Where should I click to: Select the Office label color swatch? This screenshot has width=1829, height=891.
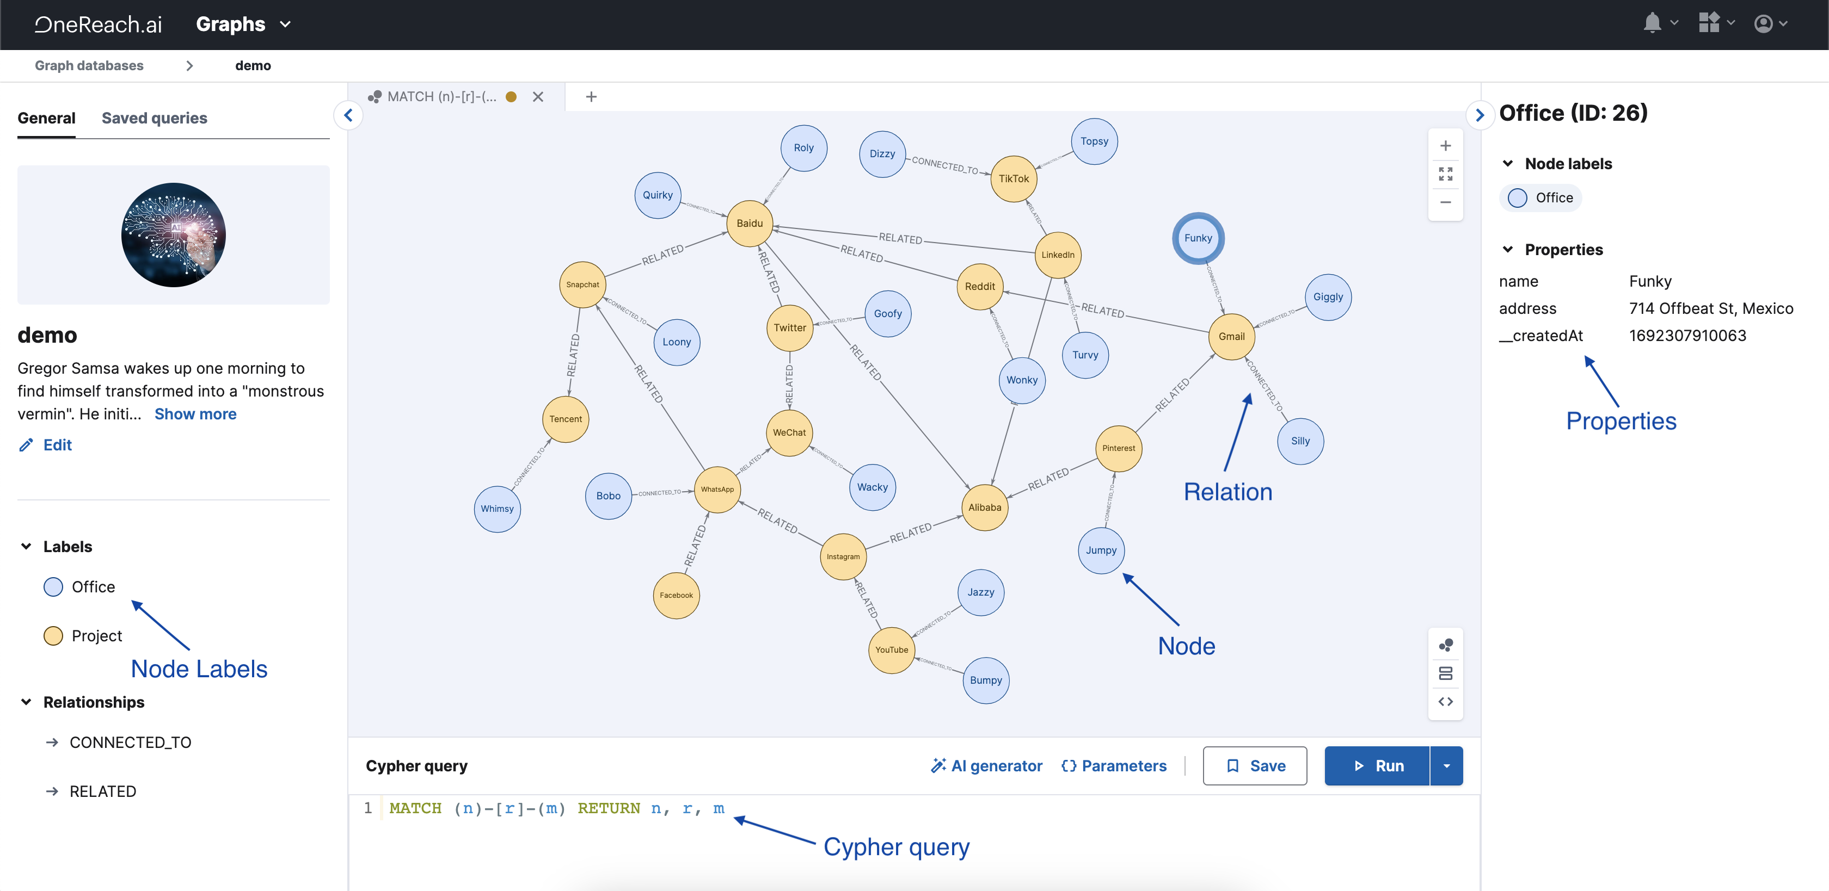[x=53, y=587]
